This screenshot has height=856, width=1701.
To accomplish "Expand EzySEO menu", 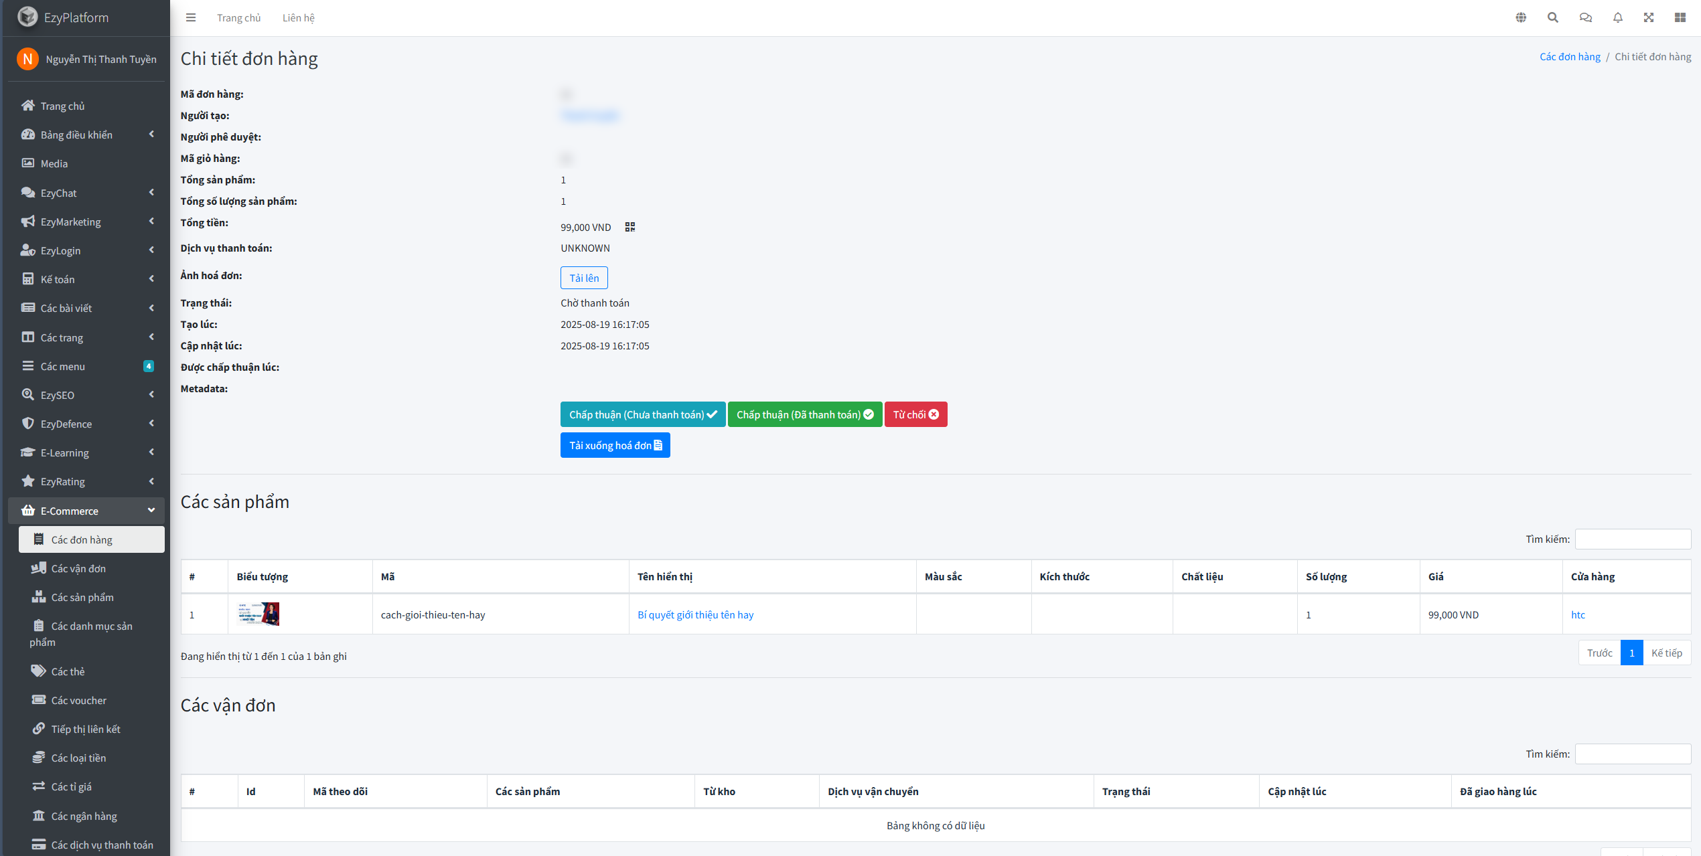I will pos(86,395).
